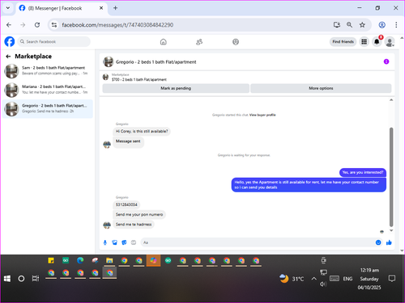The width and height of the screenshot is (405, 303).
Task: Open the Facebook menu grid icon
Action: (364, 42)
